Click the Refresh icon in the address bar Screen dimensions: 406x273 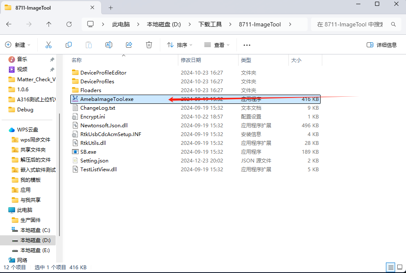pos(69,24)
